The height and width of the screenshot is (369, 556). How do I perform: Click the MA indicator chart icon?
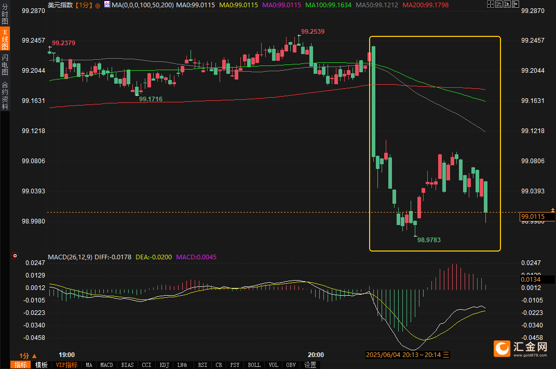tap(107, 4)
